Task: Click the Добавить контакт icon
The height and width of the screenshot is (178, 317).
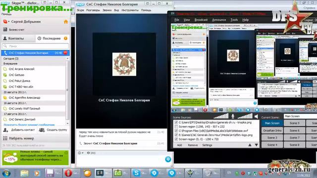Action: tap(5, 130)
